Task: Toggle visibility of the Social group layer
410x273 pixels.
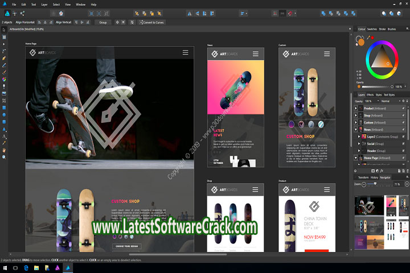Action: pos(403,143)
